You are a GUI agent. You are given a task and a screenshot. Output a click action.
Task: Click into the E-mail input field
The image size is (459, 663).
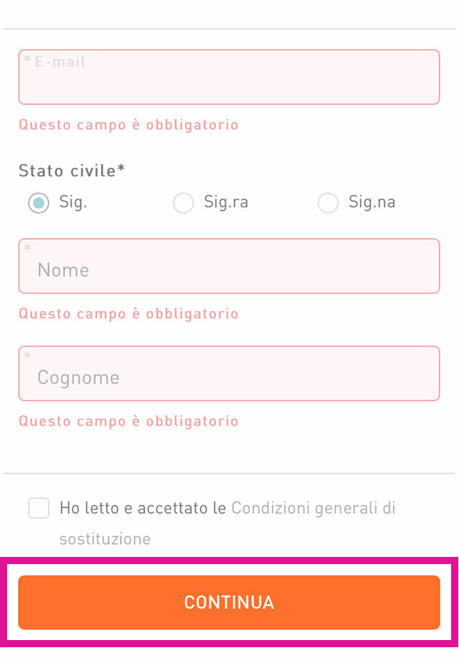(229, 77)
